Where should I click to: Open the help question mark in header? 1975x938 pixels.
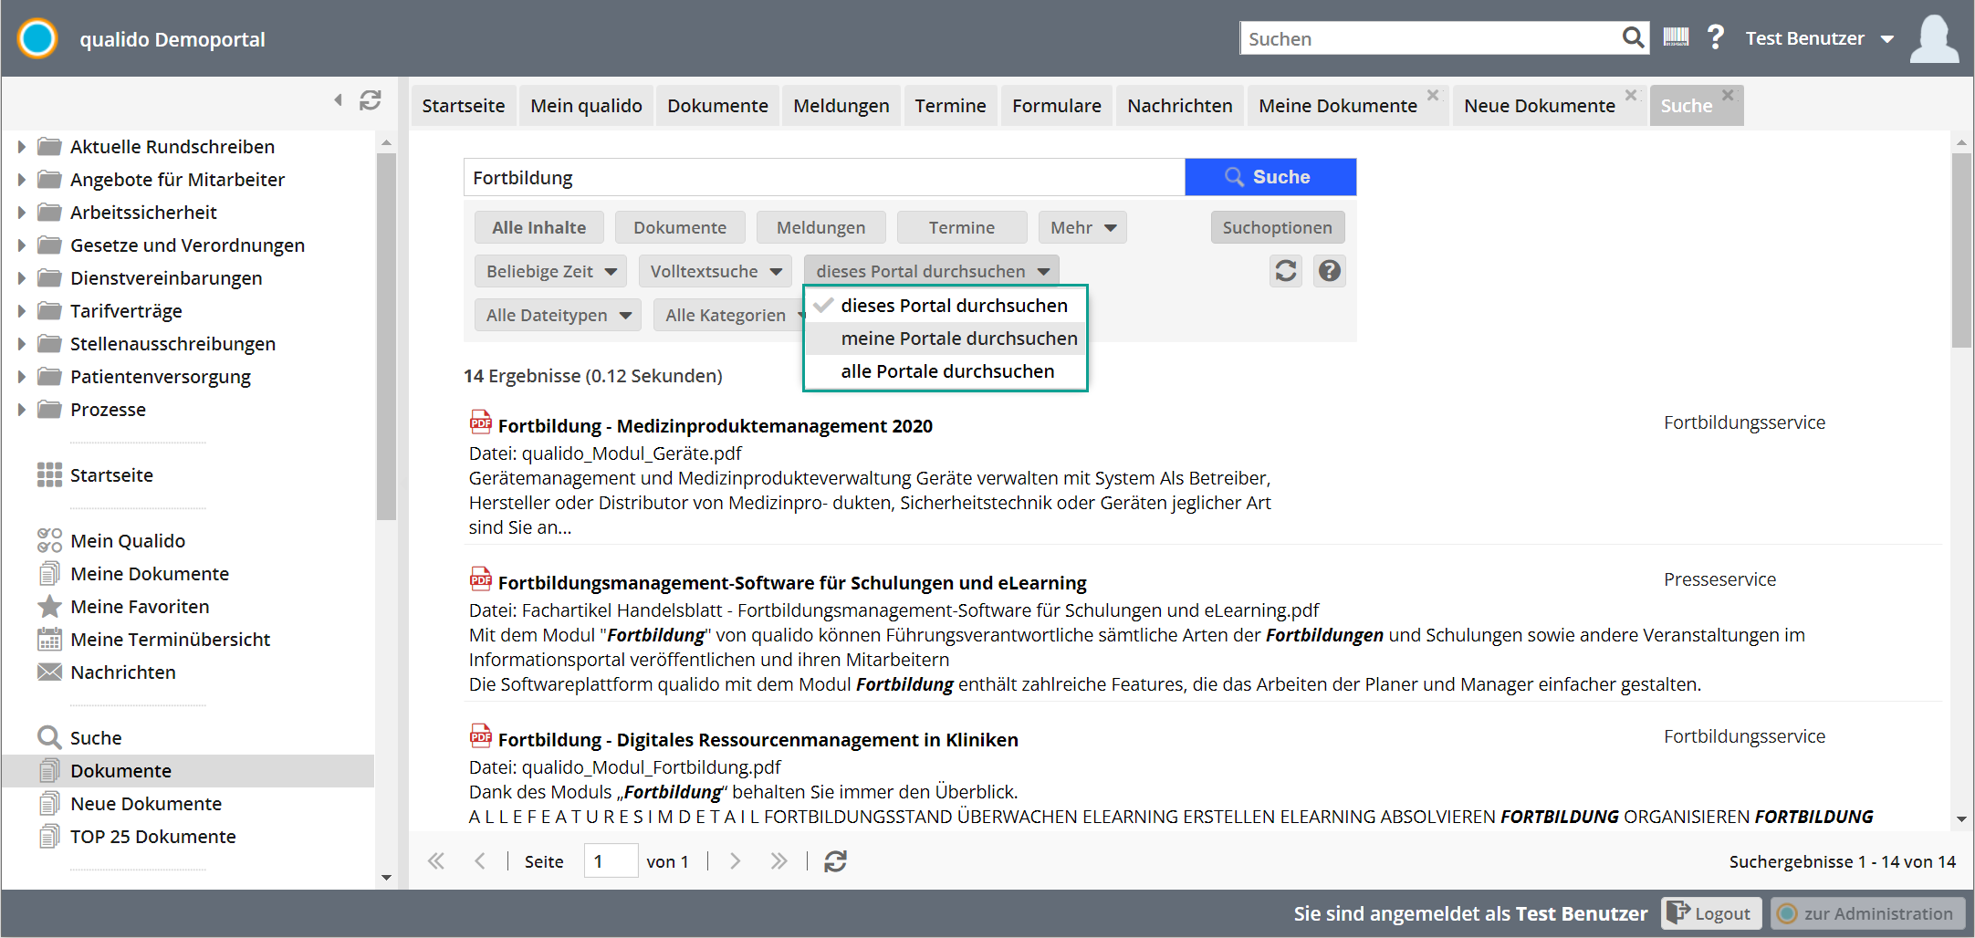coord(1716,37)
